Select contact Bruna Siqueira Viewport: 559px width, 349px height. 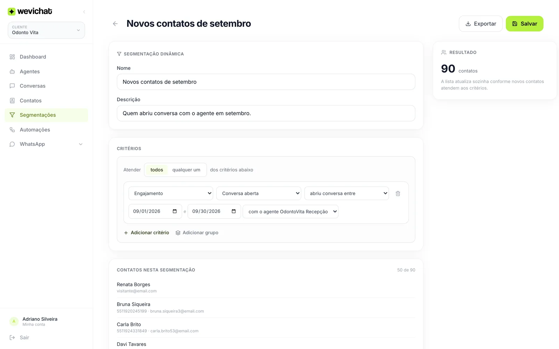pyautogui.click(x=266, y=307)
